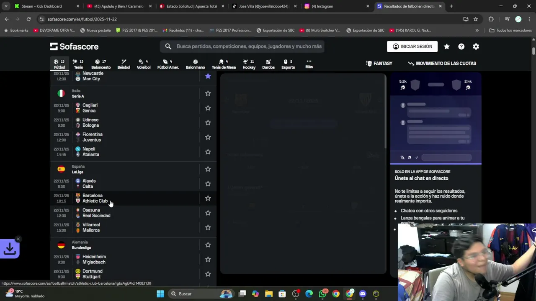Select the Fútbol Amer. sport tab
536x301 pixels.
coord(168,64)
